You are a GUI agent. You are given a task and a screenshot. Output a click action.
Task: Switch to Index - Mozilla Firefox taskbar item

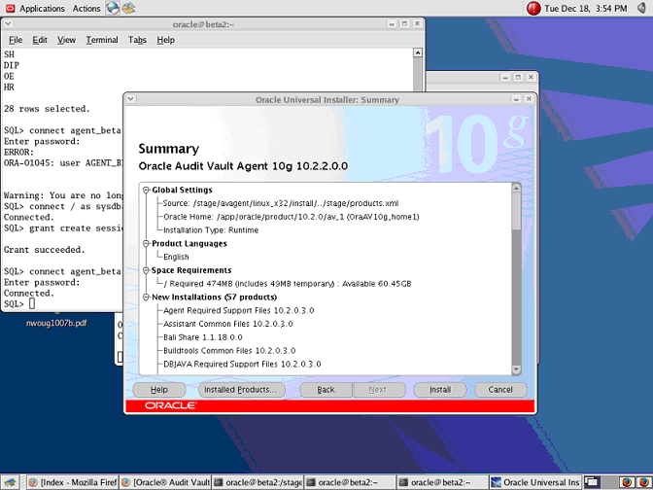click(x=73, y=482)
